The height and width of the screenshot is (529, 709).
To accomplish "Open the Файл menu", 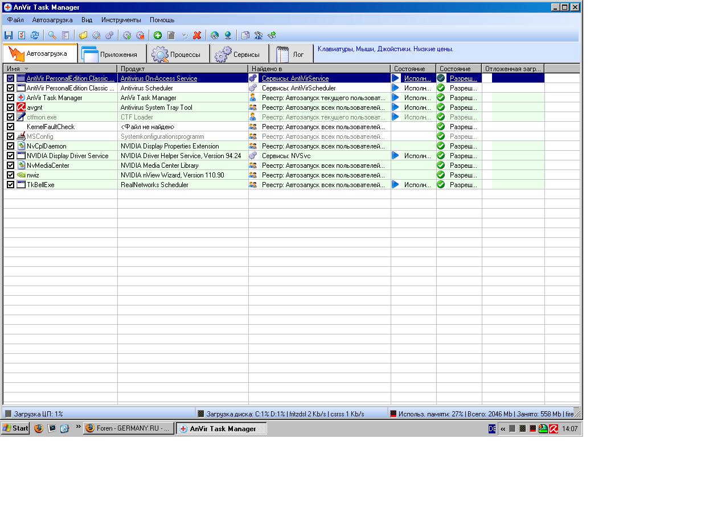I will (15, 20).
